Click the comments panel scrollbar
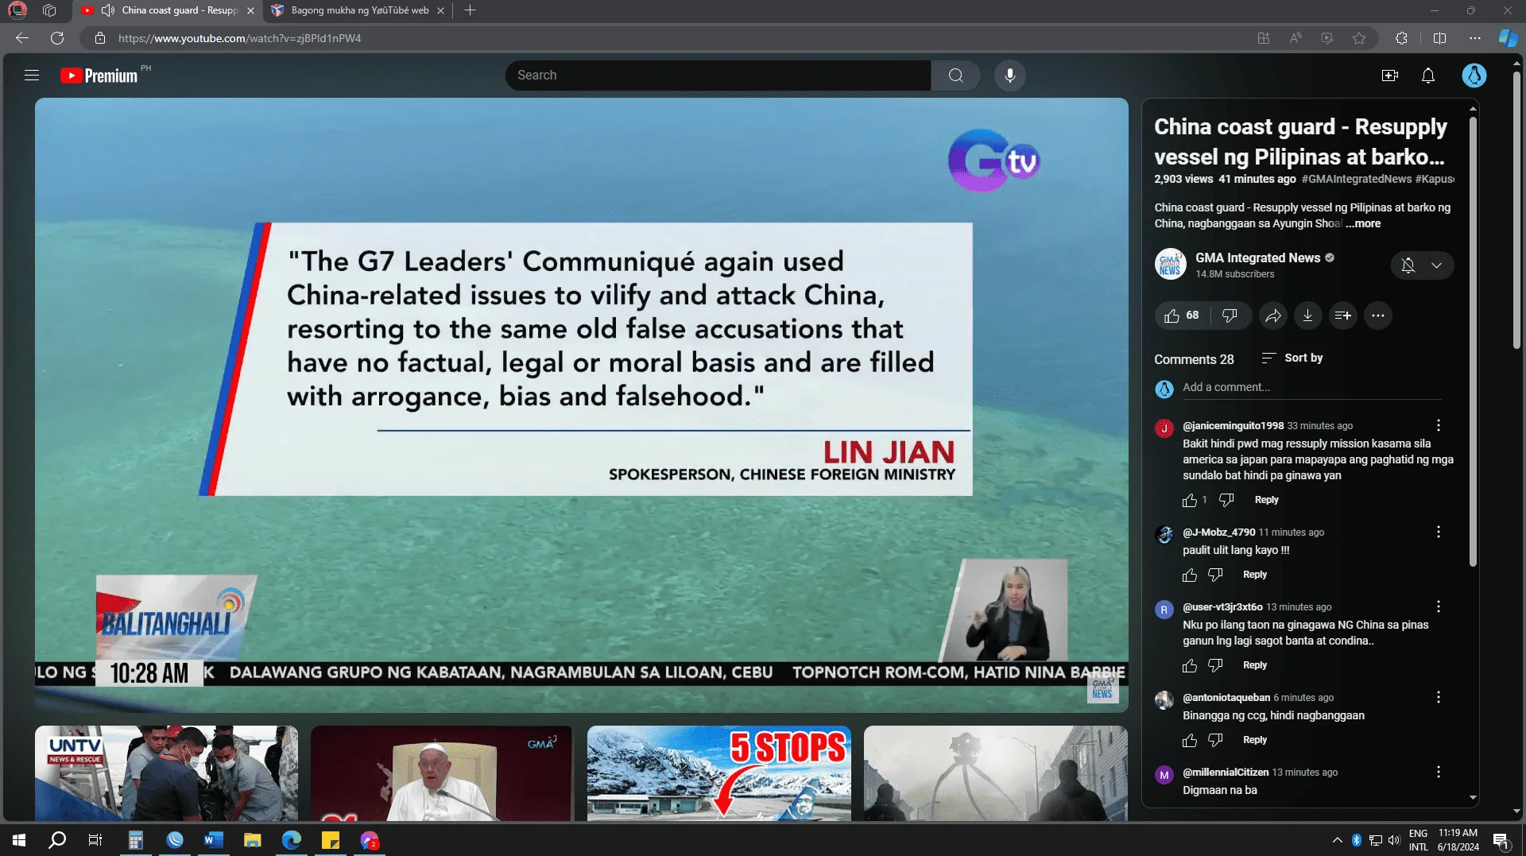This screenshot has height=856, width=1526. (1472, 342)
